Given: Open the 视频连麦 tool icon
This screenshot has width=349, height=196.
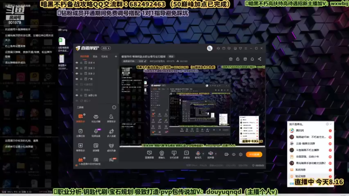Looking at the screenshot, I should point(96,133).
